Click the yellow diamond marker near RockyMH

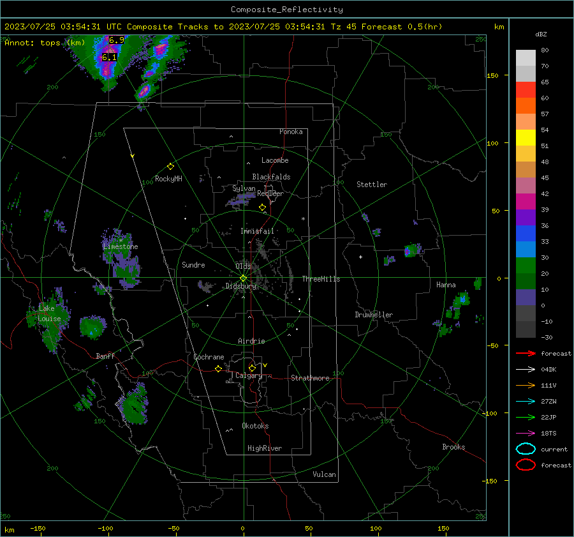170,167
